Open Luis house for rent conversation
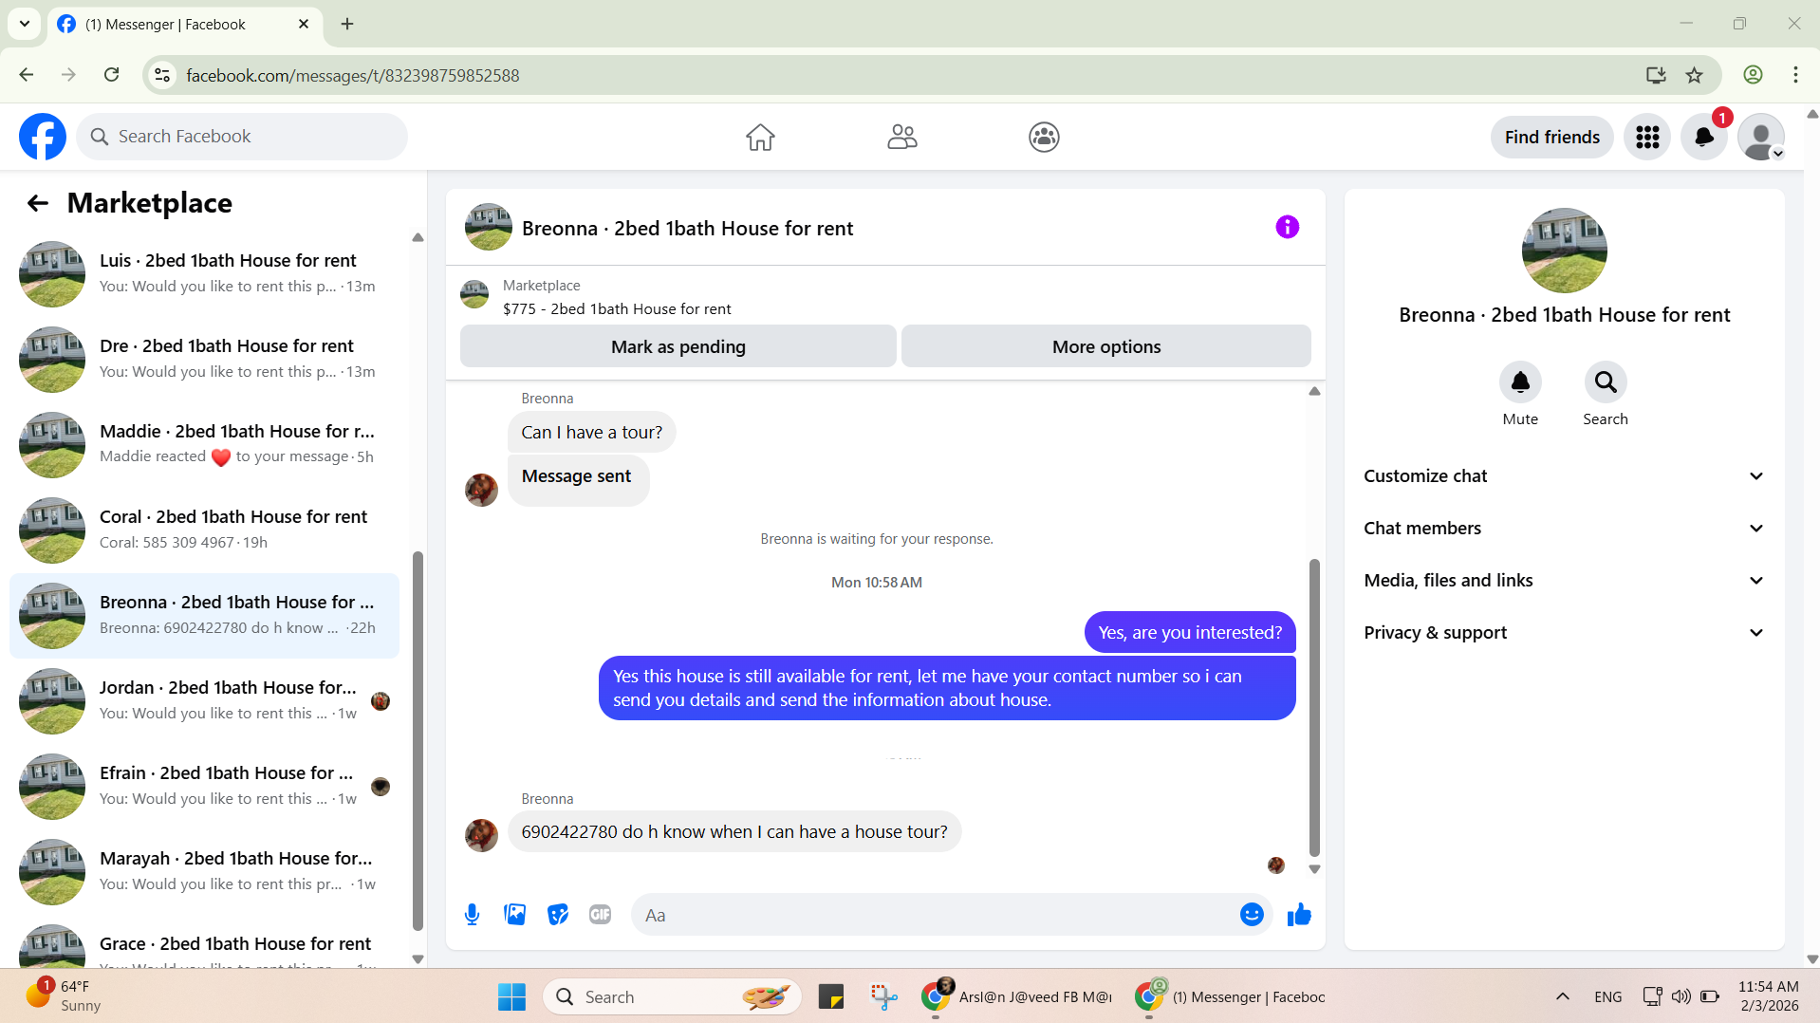1820x1023 pixels. (204, 274)
